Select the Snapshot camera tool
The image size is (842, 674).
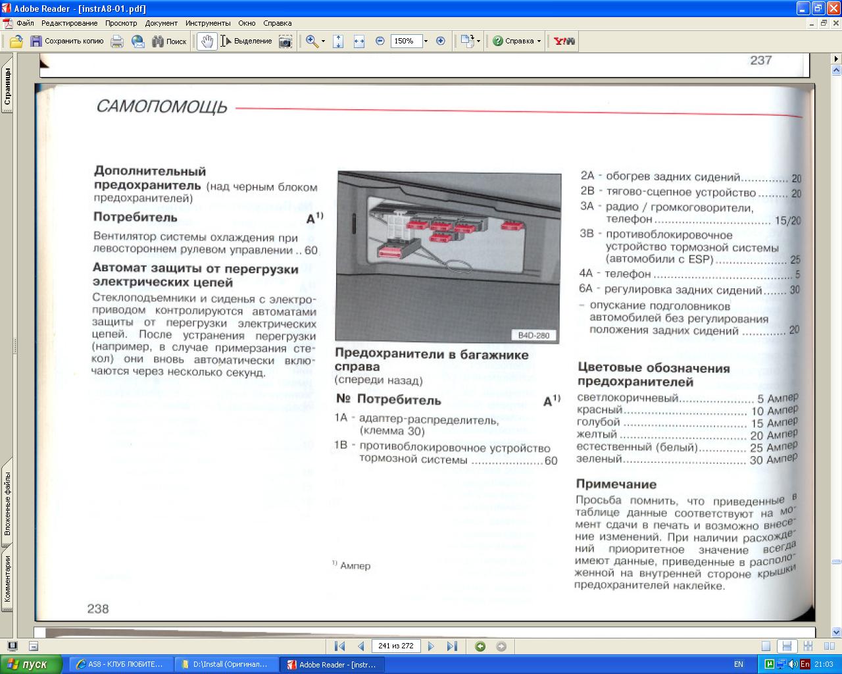coord(285,41)
